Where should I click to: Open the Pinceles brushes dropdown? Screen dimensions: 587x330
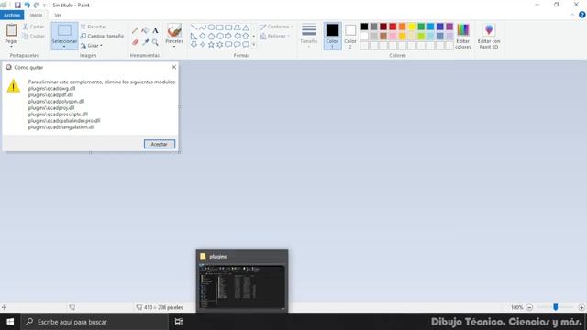pos(174,47)
